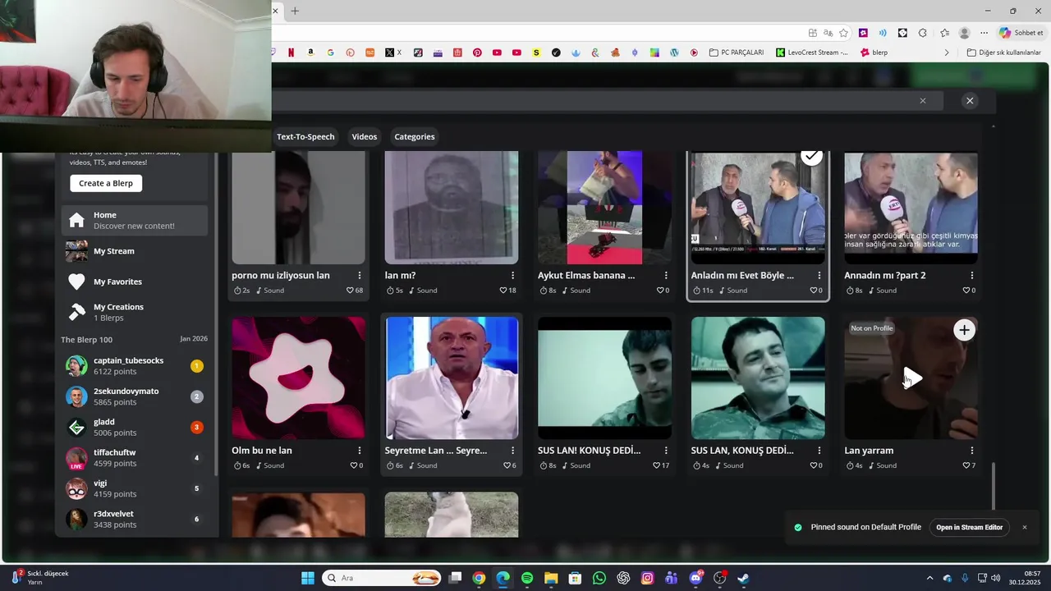Open Home in the Blerp sidebar

(x=134, y=220)
